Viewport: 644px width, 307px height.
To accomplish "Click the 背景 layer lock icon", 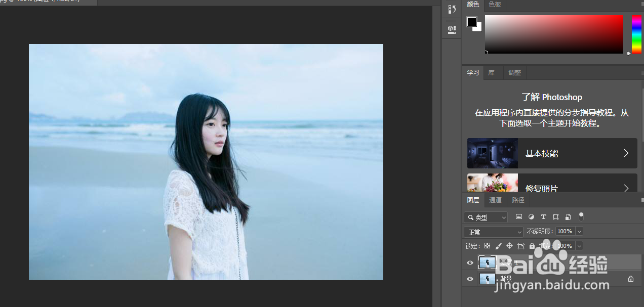I will click(631, 279).
